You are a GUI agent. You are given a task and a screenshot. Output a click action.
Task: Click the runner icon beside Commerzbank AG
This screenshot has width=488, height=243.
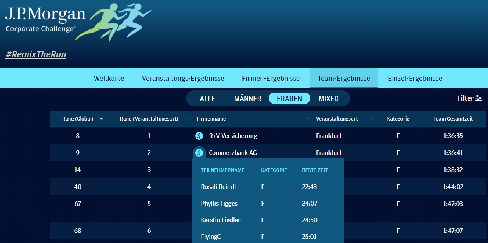(199, 153)
